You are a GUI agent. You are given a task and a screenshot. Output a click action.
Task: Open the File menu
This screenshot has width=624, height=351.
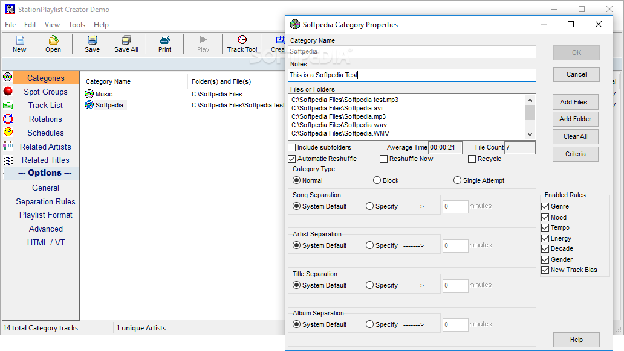(x=10, y=25)
